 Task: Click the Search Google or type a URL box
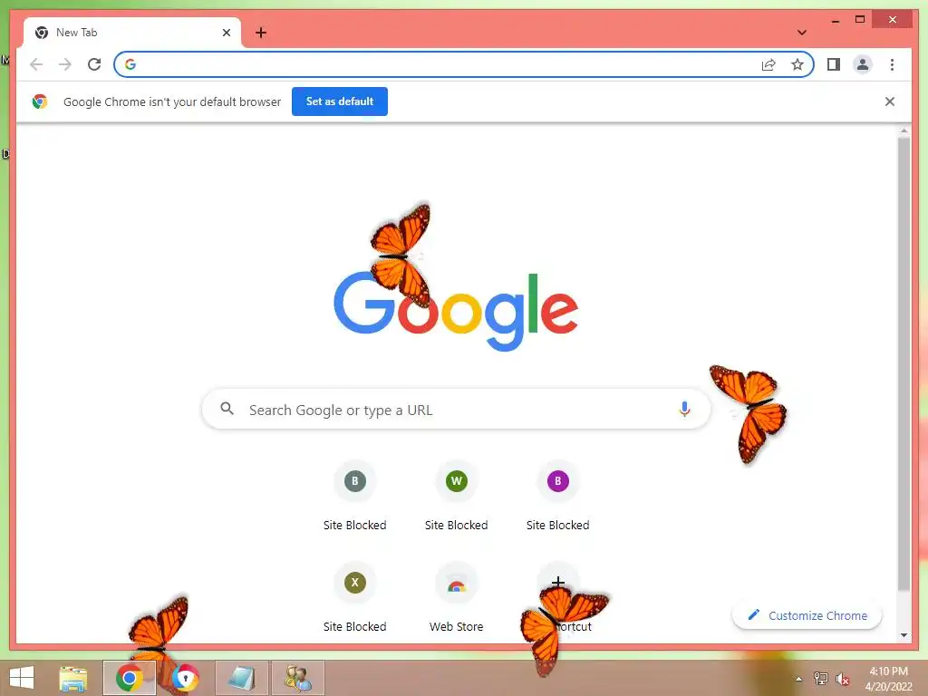[456, 409]
